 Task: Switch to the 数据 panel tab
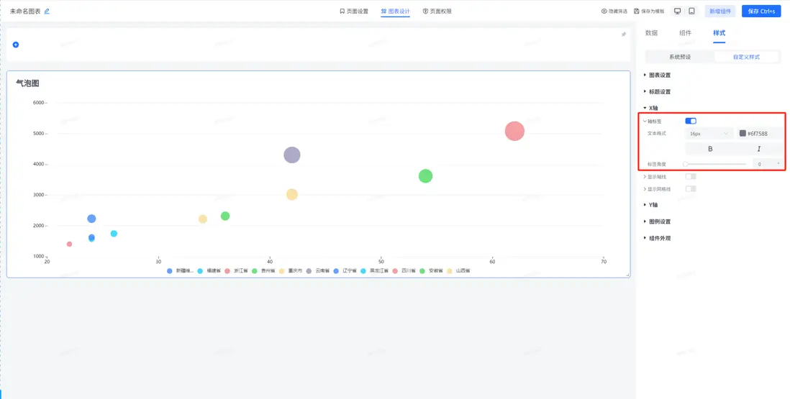(651, 33)
